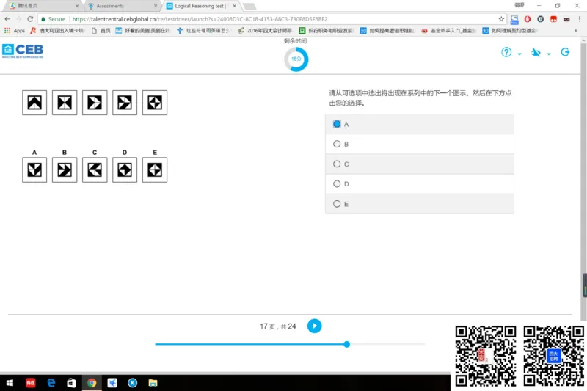The width and height of the screenshot is (587, 391).
Task: Open the Apps bookmarks shortcut
Action: pos(15,31)
